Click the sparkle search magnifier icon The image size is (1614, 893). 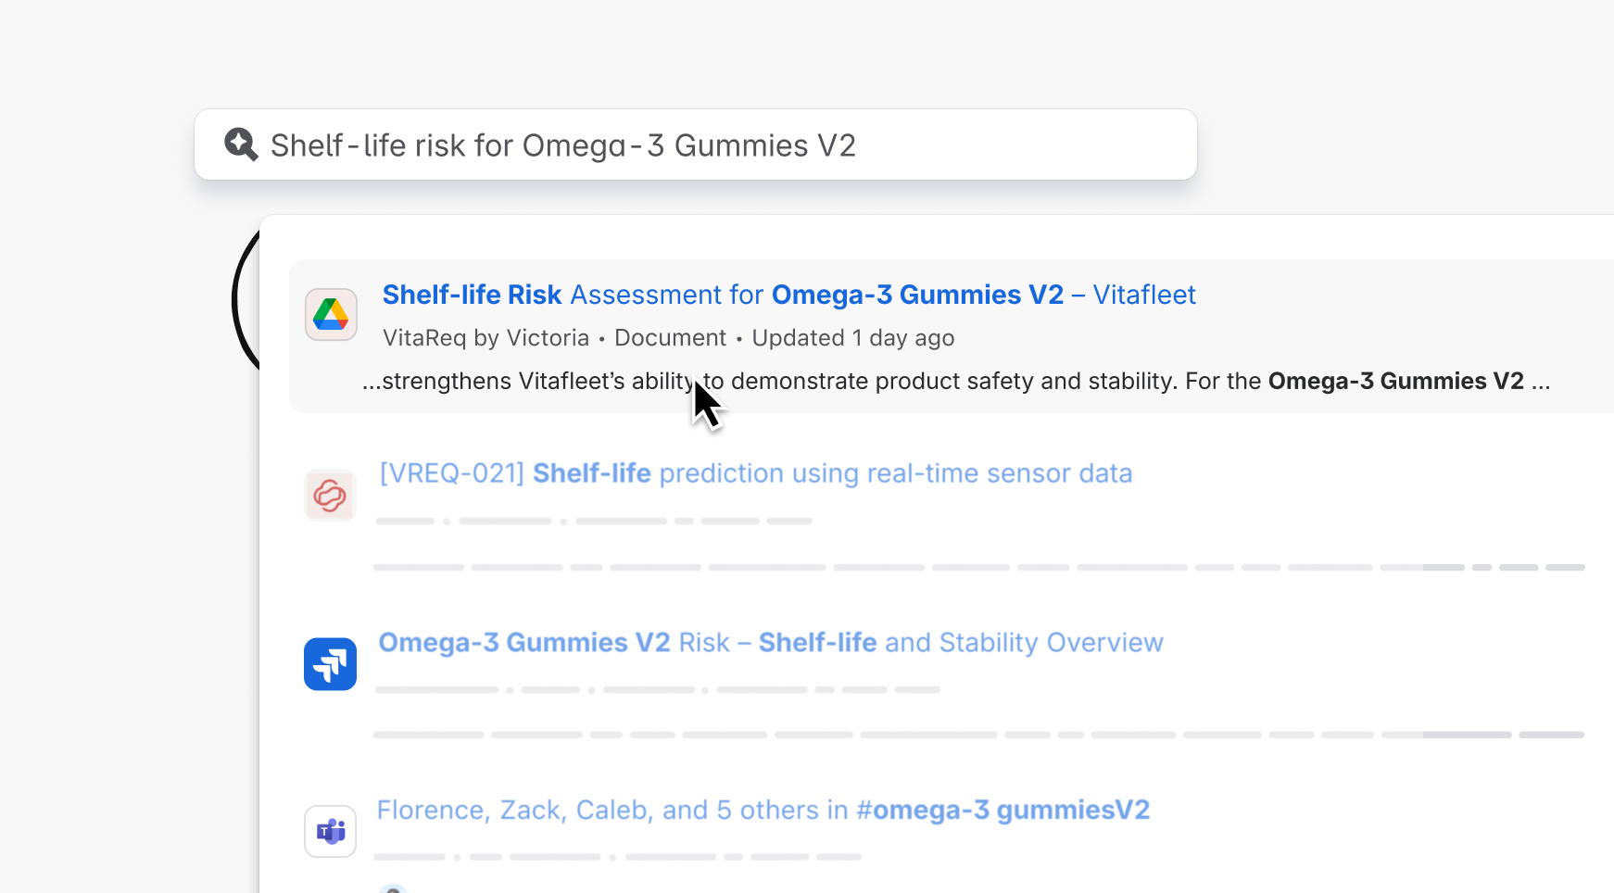click(241, 145)
